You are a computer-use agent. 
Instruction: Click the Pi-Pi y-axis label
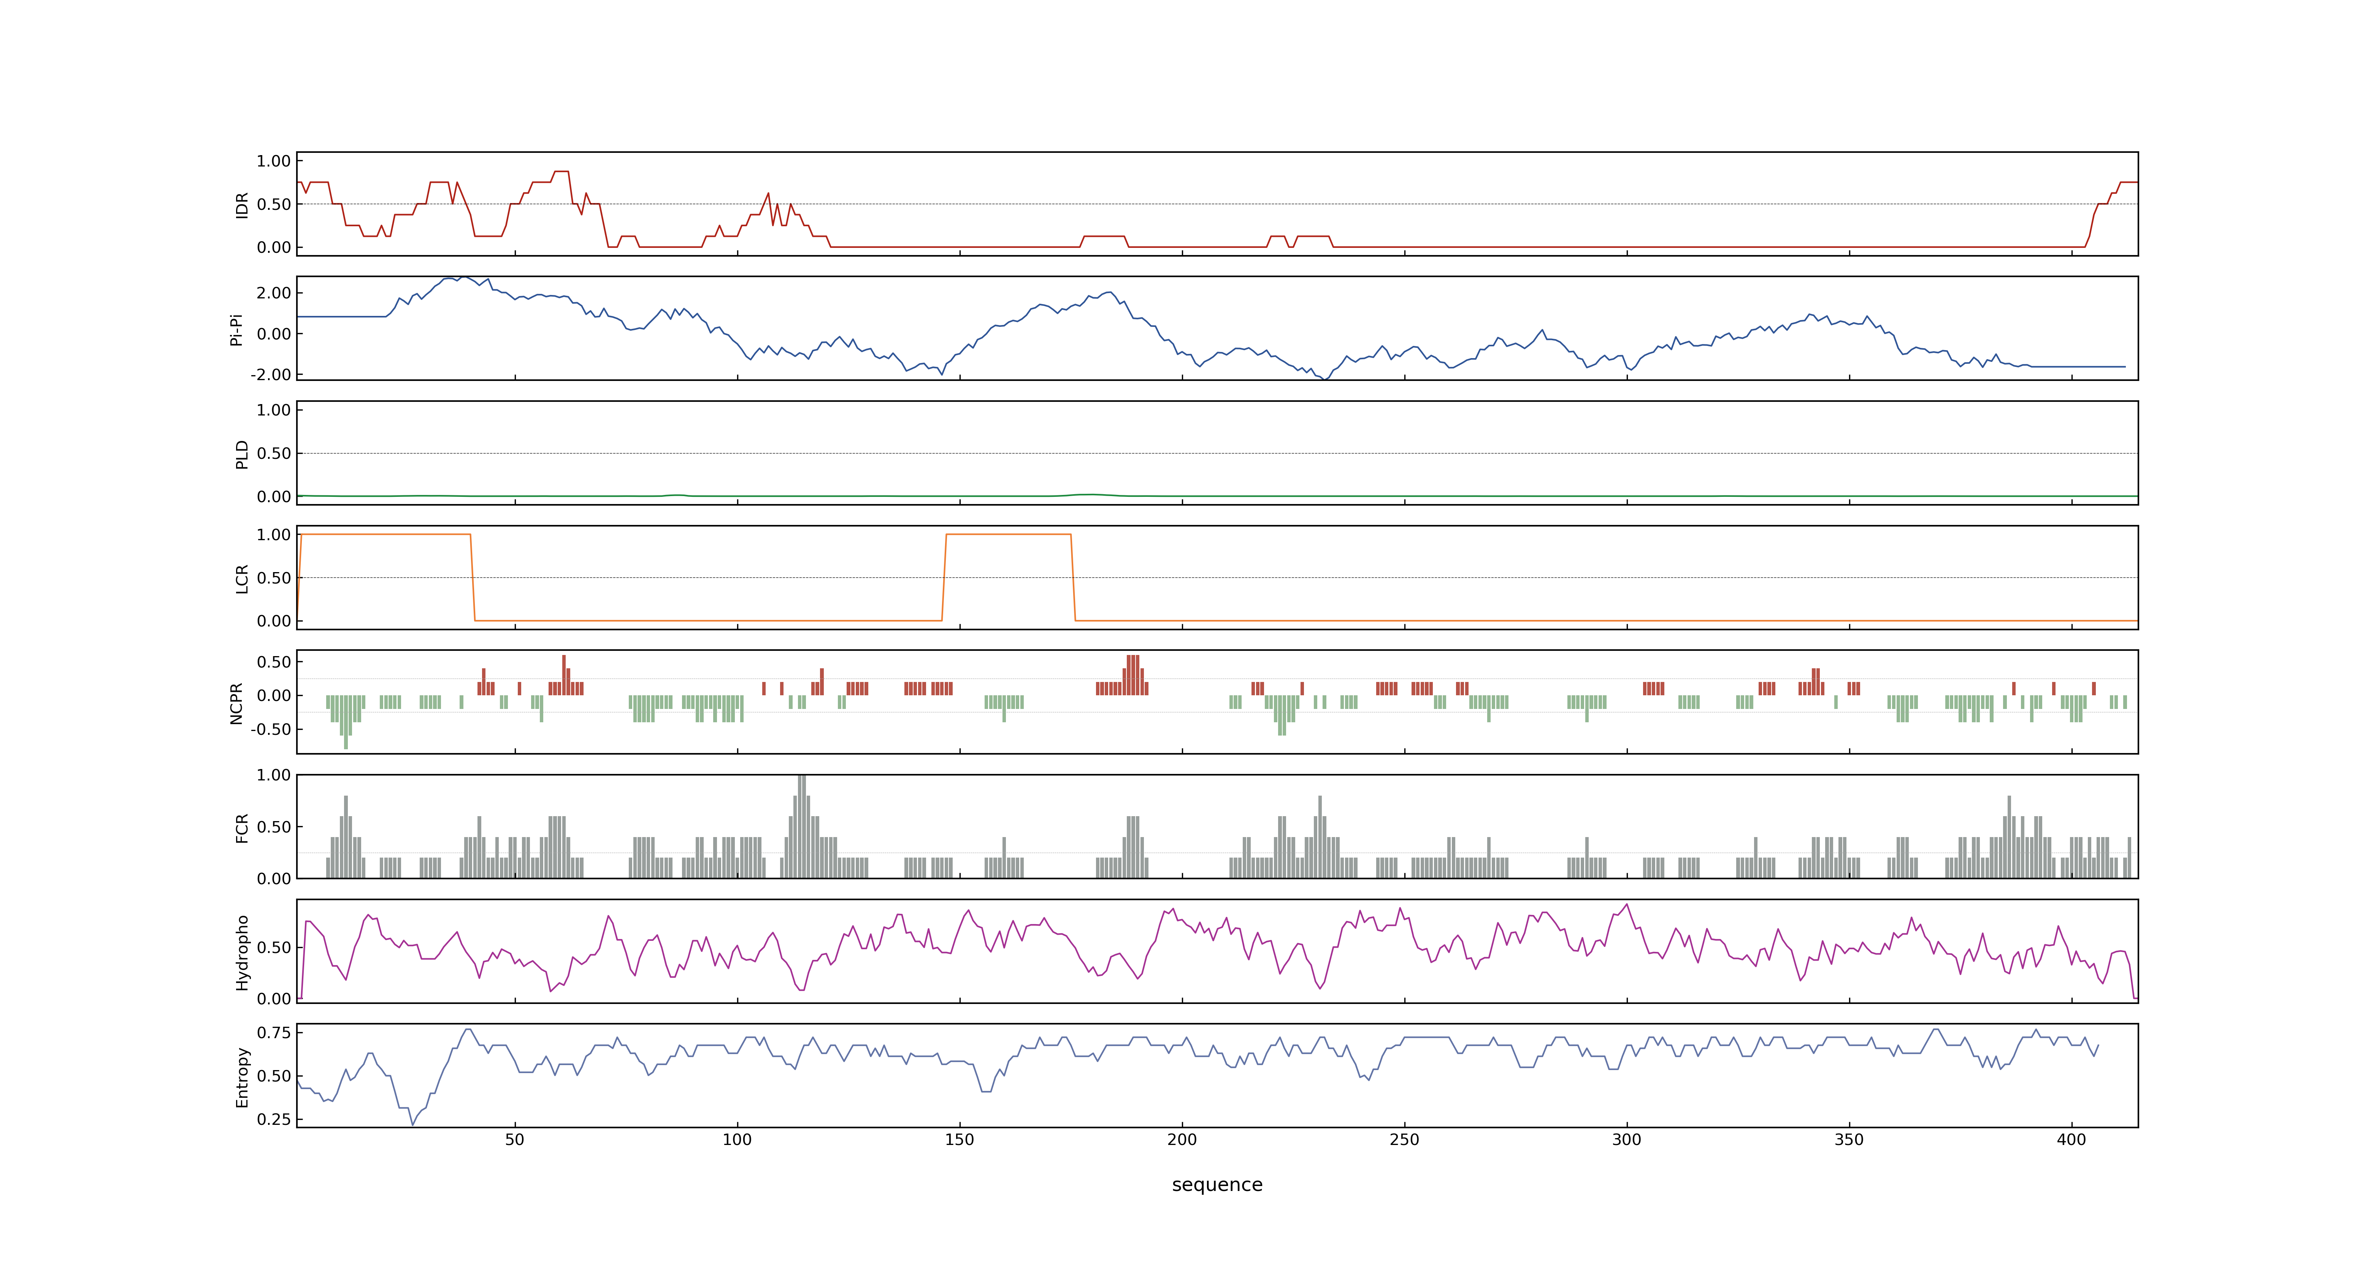point(236,329)
